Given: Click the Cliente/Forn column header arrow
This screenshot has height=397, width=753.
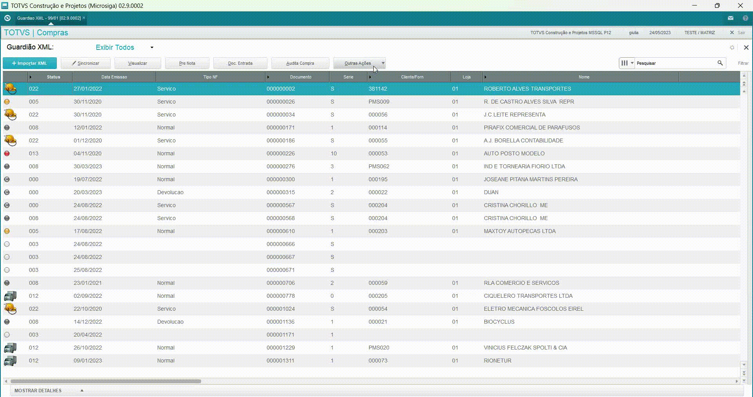Looking at the screenshot, I should [370, 77].
